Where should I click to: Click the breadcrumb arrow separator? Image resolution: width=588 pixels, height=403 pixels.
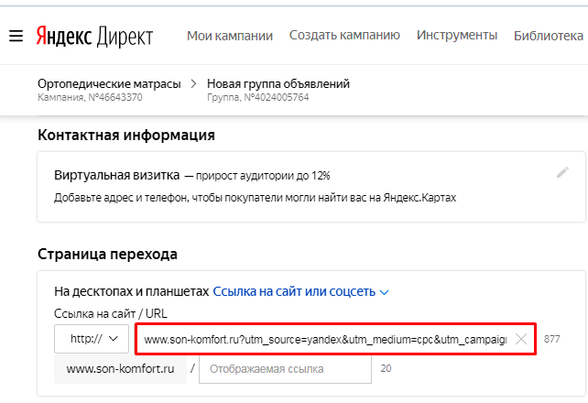[x=193, y=84]
